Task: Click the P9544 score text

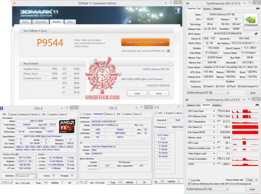Action: click(50, 43)
